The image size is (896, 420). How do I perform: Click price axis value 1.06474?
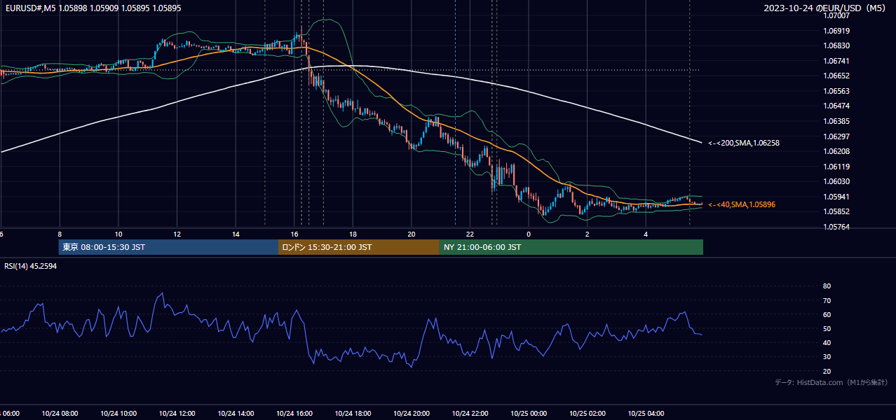[x=837, y=106]
